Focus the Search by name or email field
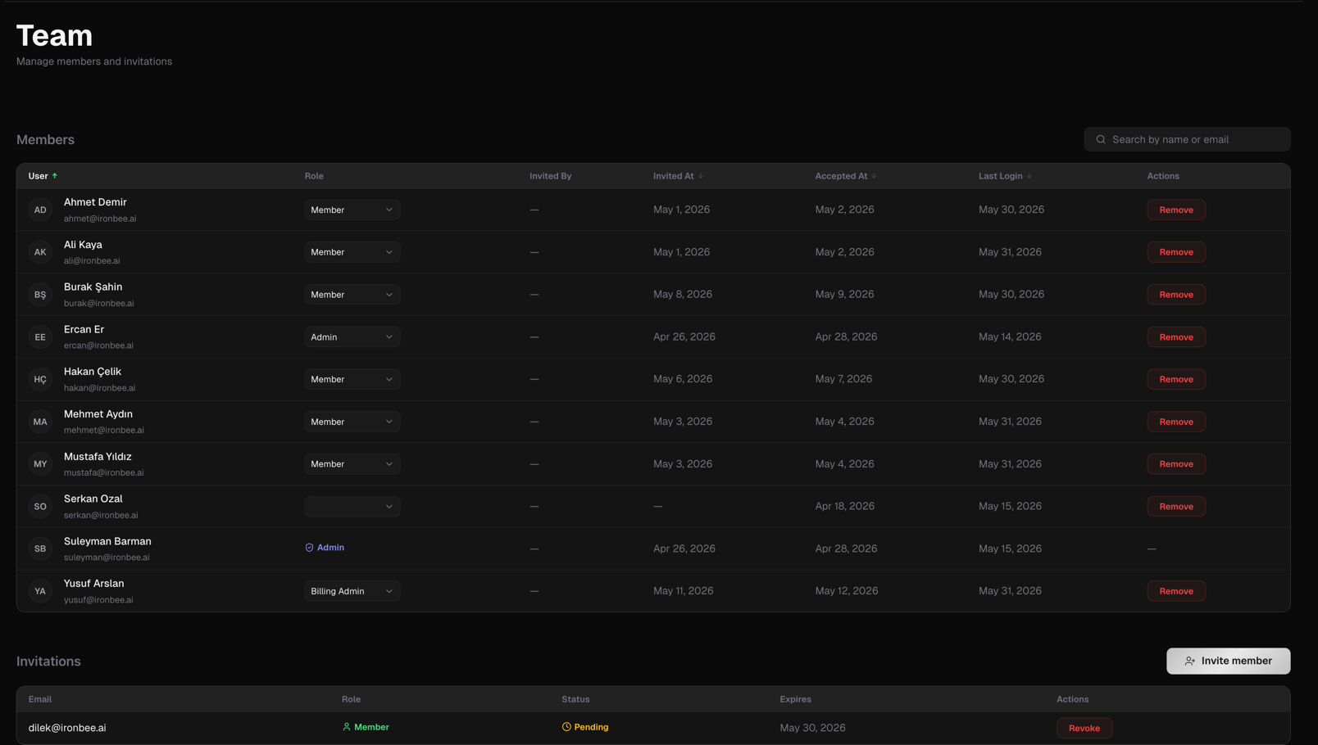Screen dimensions: 1318x745 1187,139
